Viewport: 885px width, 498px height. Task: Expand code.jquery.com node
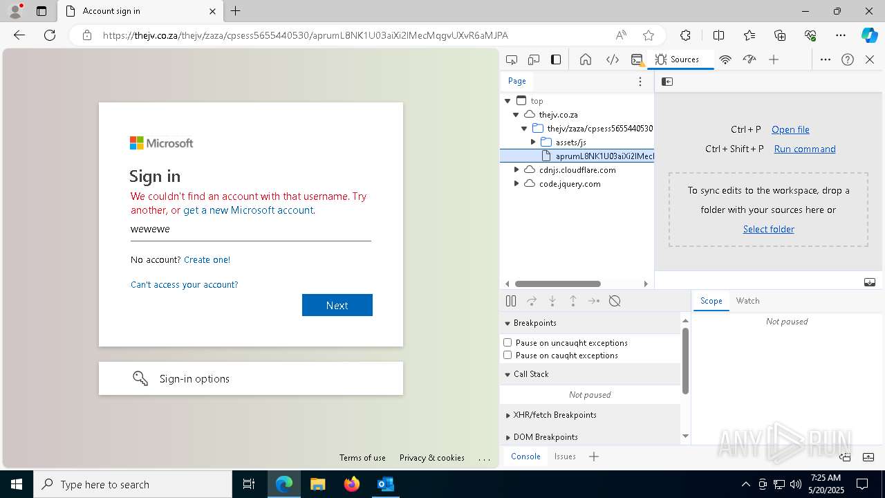(x=516, y=184)
